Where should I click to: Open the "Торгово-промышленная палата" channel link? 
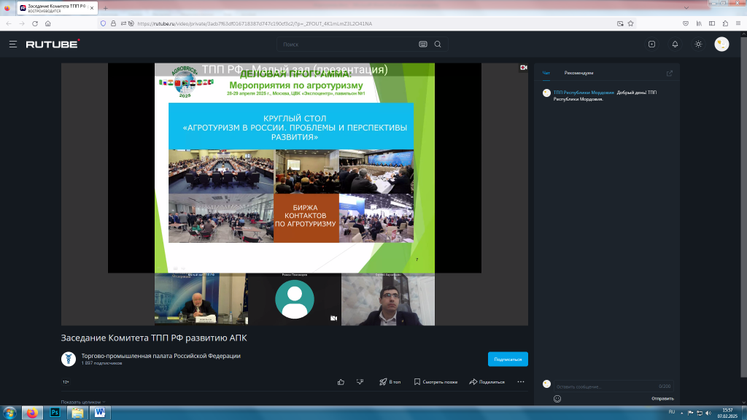click(160, 356)
